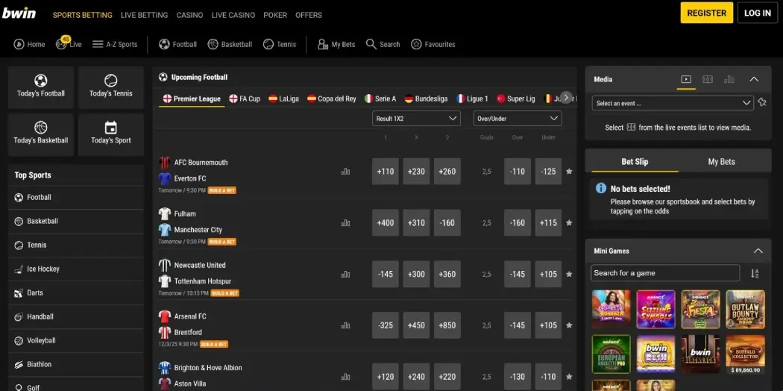Image resolution: width=783 pixels, height=391 pixels.
Task: Favourite the Brighton vs Aston Villa match
Action: pyautogui.click(x=569, y=377)
